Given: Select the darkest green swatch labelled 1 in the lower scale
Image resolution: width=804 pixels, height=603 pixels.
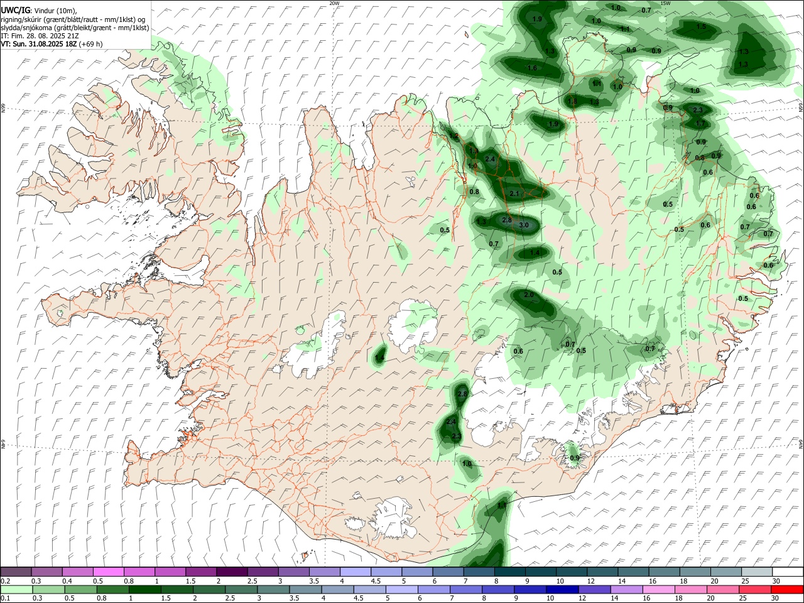Looking at the screenshot, I should pos(146,589).
